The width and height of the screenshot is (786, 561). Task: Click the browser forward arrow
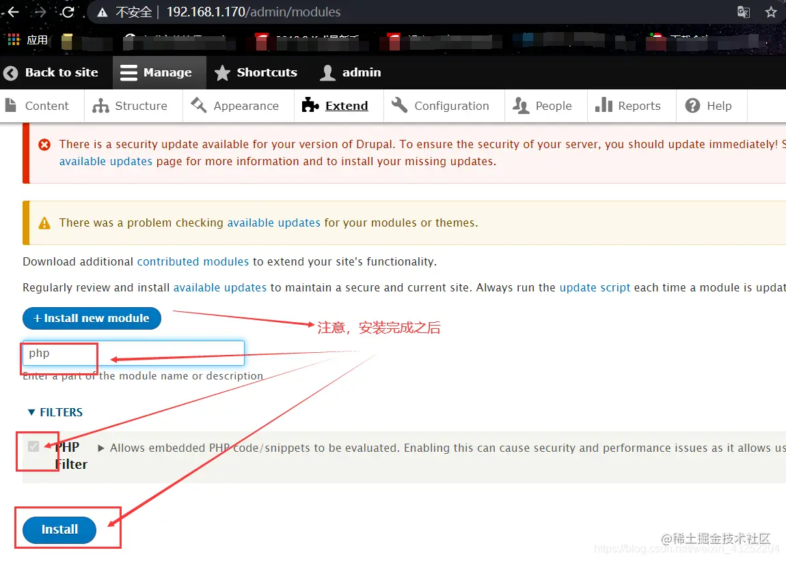[40, 12]
